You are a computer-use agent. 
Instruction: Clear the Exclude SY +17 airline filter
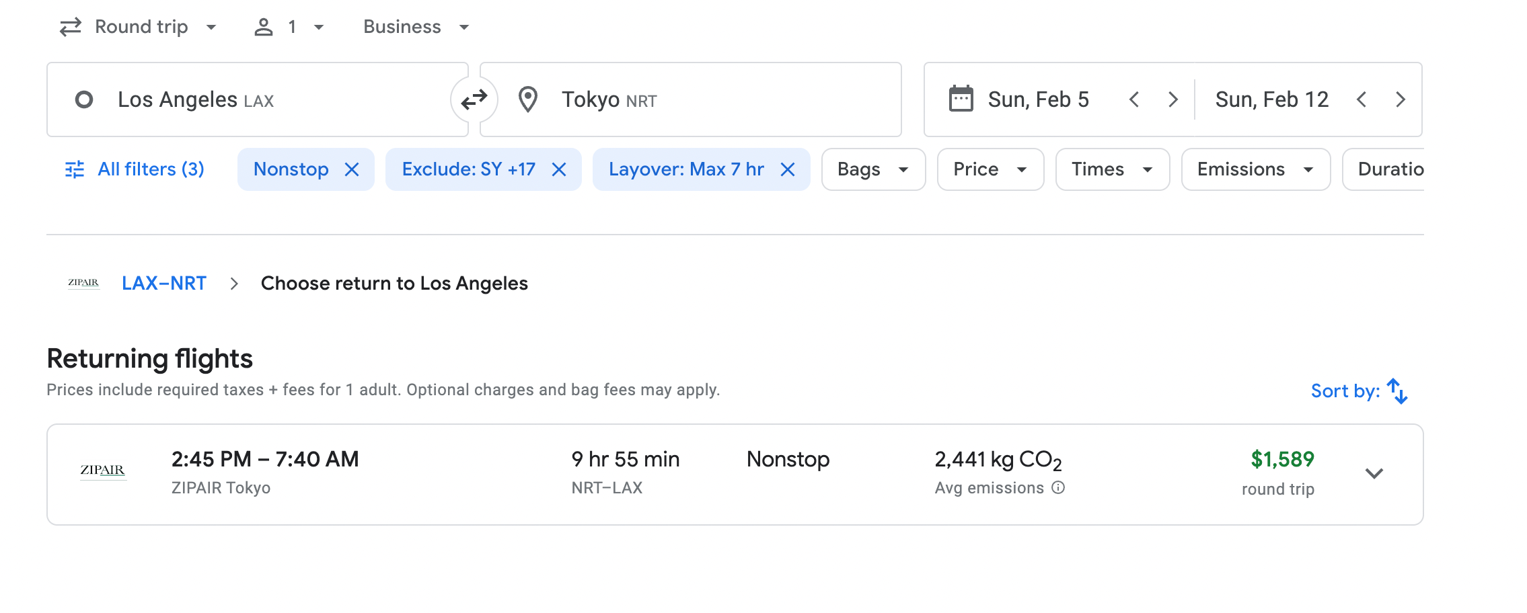(x=559, y=169)
